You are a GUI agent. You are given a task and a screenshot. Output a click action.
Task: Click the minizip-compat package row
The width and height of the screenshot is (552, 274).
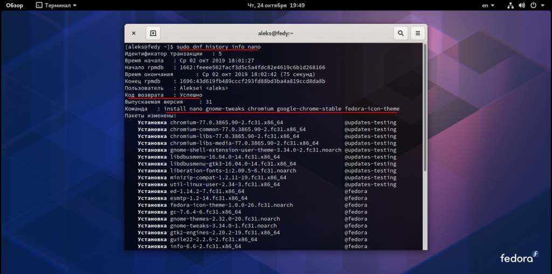267,177
